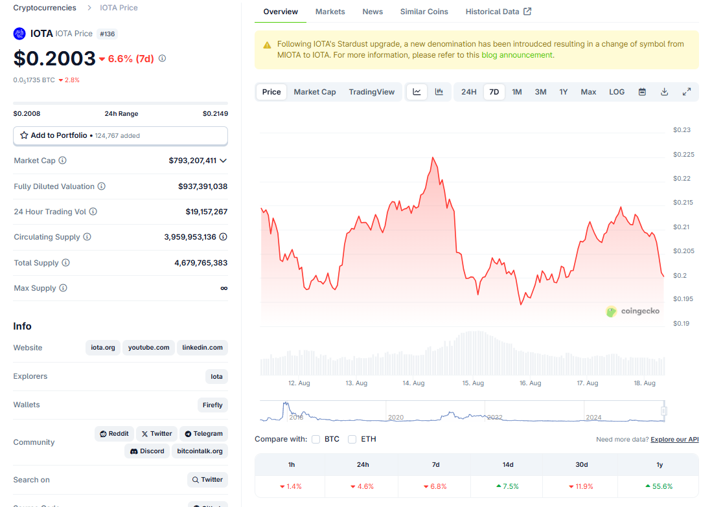Go to the Similar Coins tab
Screen dimensions: 712x507
tap(424, 12)
